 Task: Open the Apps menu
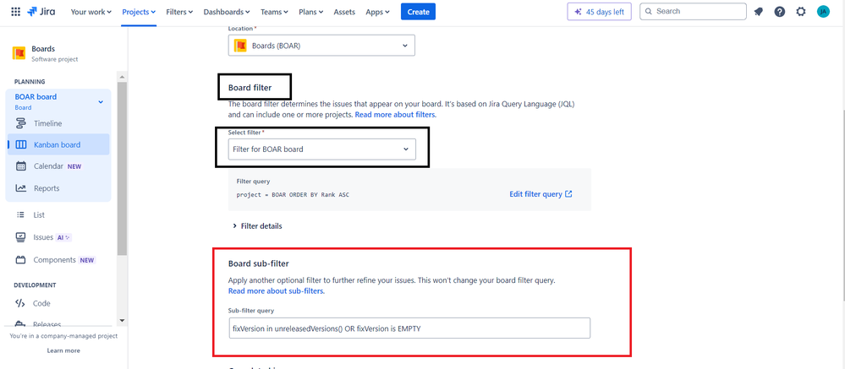click(377, 12)
